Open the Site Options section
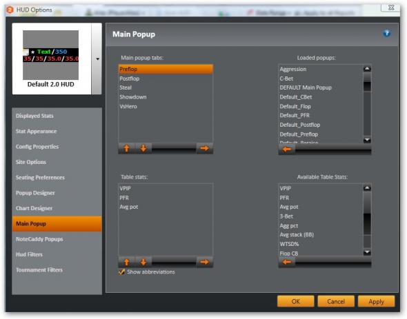The image size is (407, 319). (57, 162)
